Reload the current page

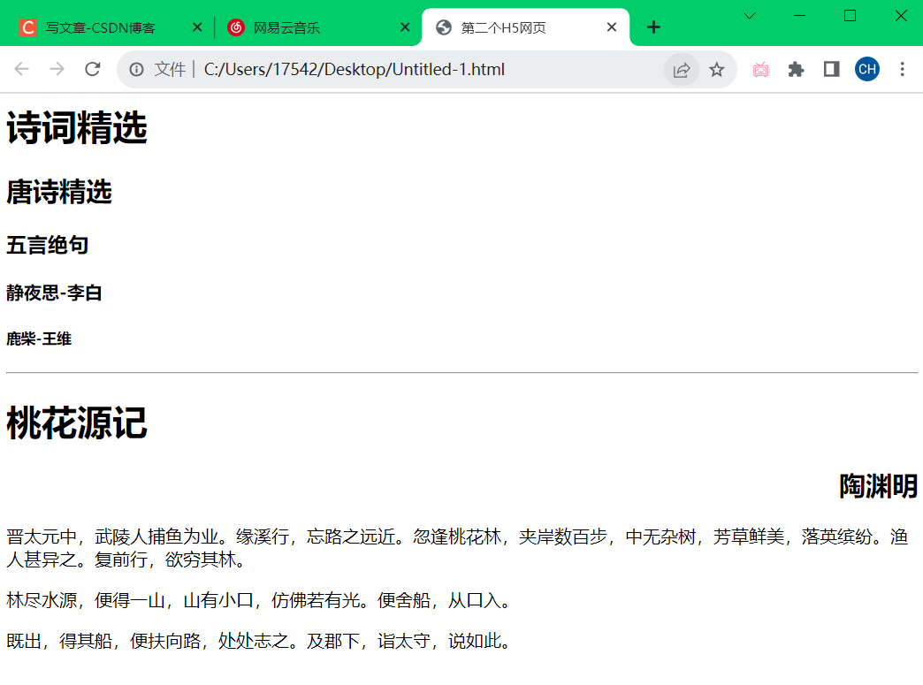(92, 69)
